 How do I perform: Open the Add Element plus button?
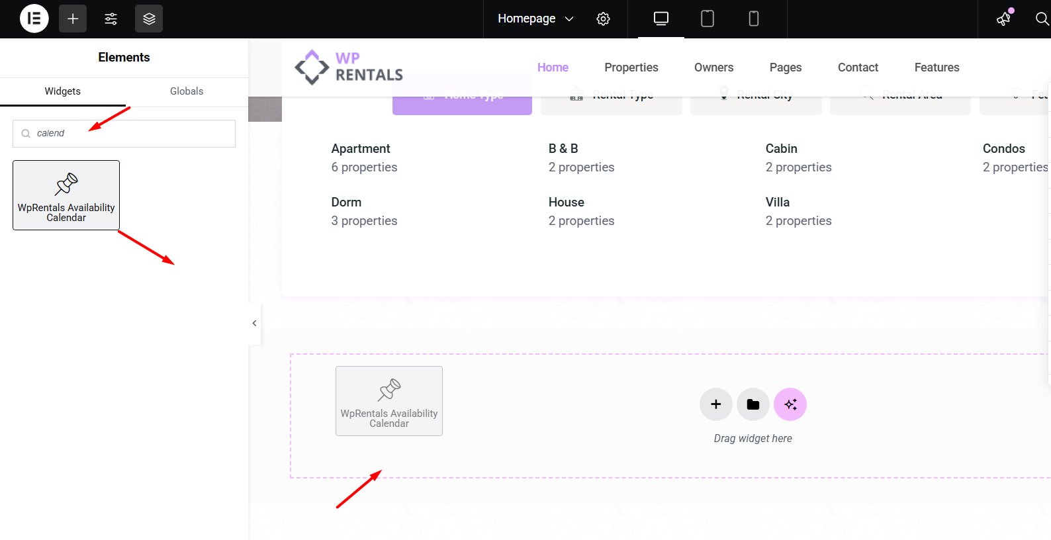[73, 19]
